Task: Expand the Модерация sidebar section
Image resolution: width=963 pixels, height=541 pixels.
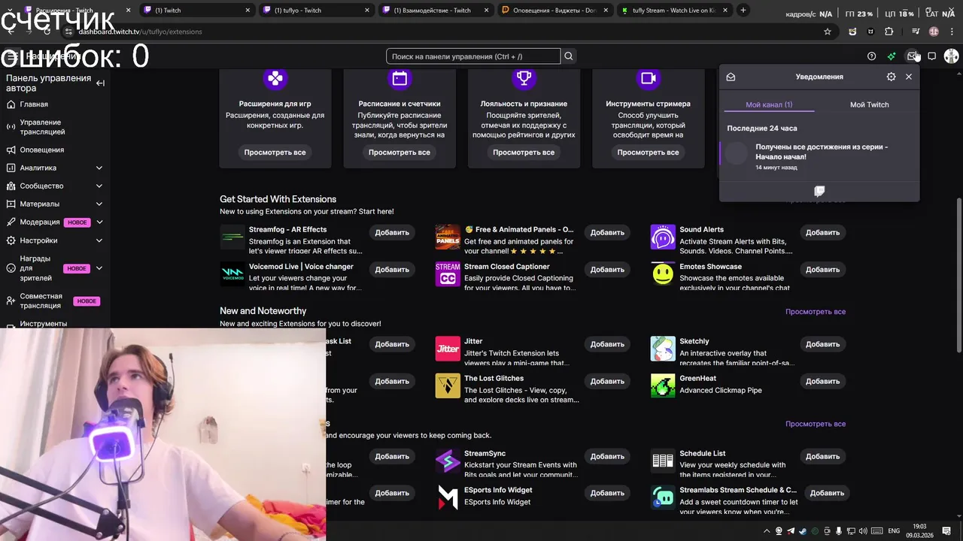Action: point(99,222)
